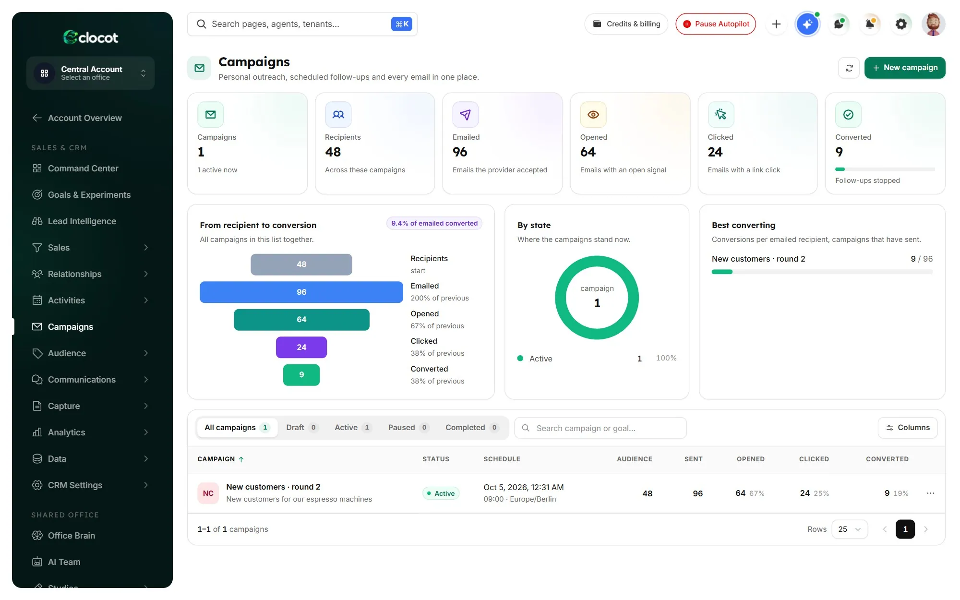Open the Rows per page dropdown
Screen dimensions: 960x600
[x=849, y=529]
